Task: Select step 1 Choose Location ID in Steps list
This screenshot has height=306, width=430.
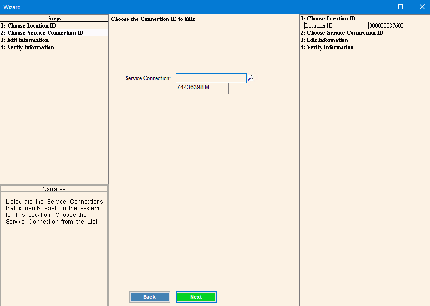Action: pos(28,26)
